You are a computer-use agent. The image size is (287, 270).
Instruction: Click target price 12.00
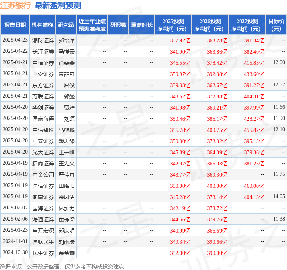(279, 62)
